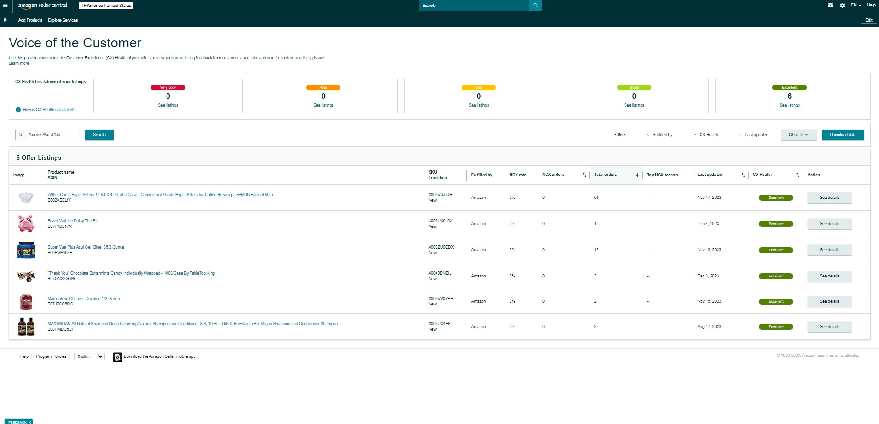The height and width of the screenshot is (424, 879).
Task: See listings under Excellent
Action: 790,105
